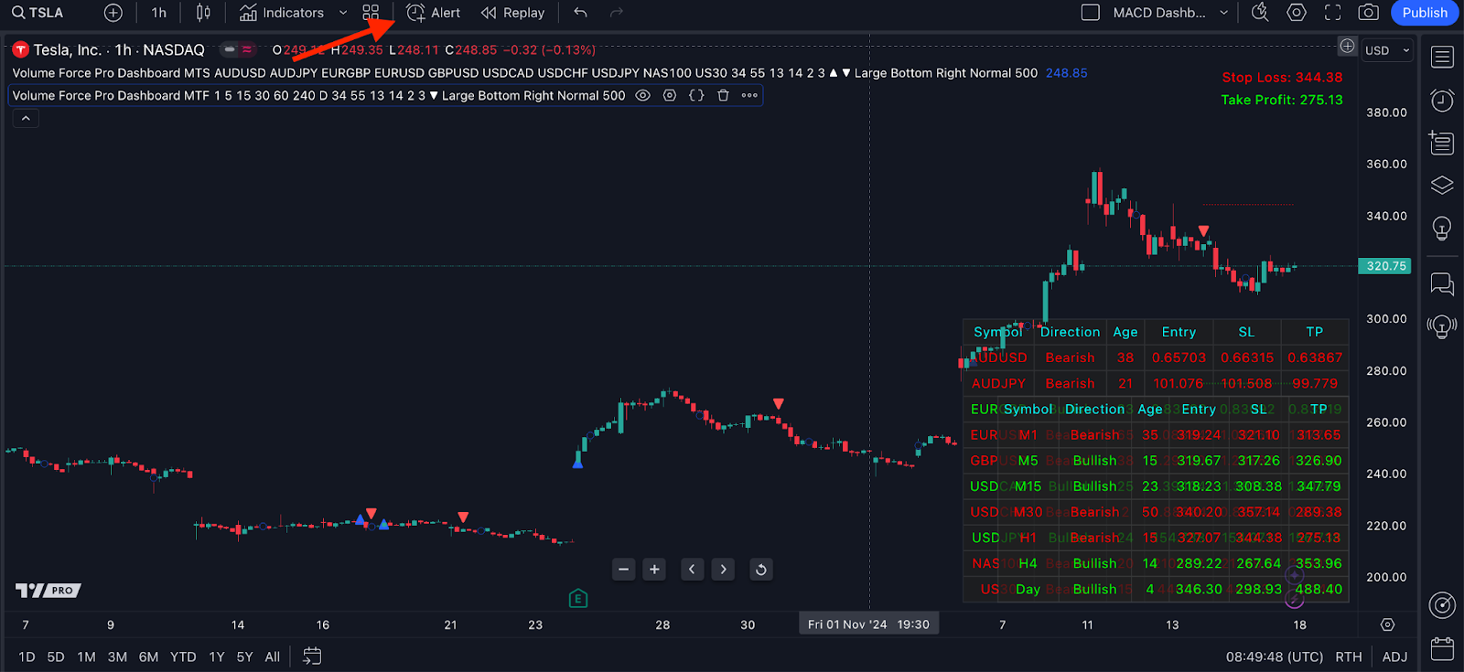Remove Volume Force Pro MTF indicator
This screenshot has height=672, width=1464.
723,95
